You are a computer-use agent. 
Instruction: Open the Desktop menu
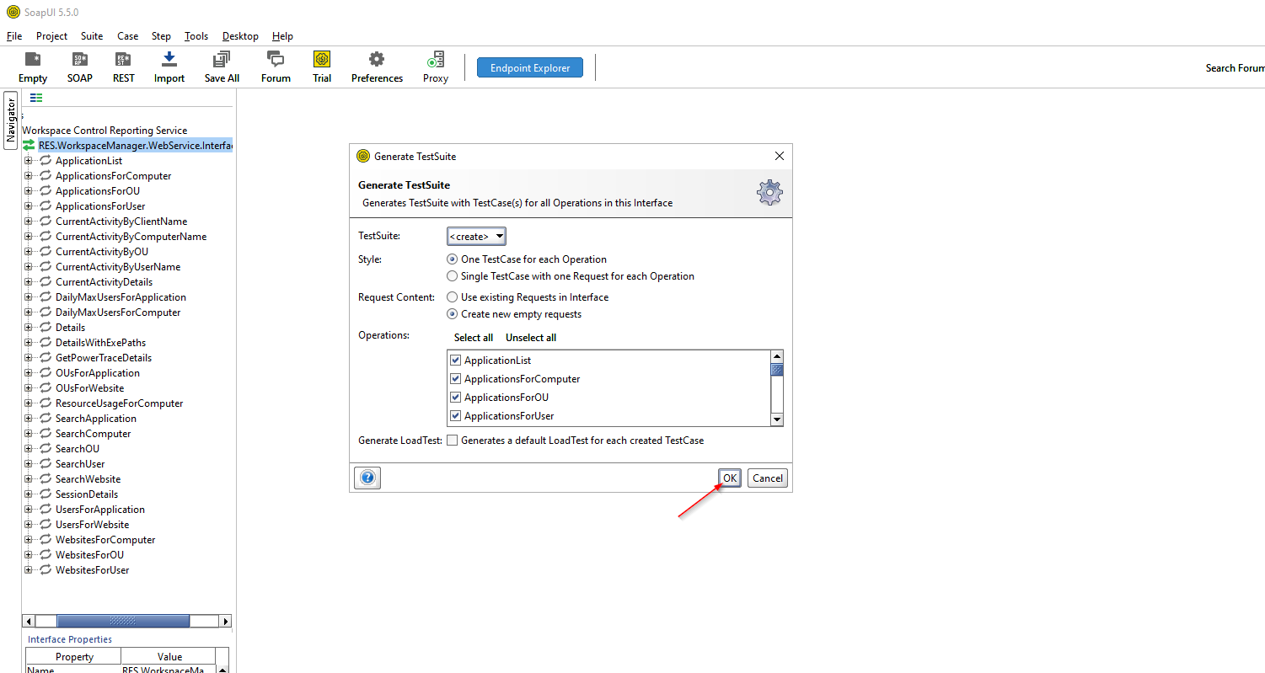coord(240,36)
